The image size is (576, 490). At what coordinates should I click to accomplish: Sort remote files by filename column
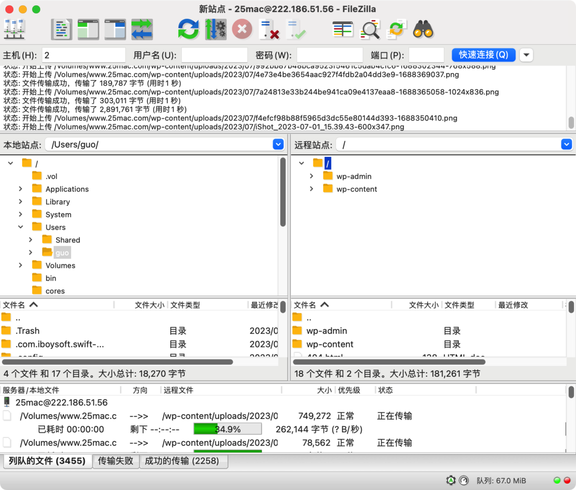pyautogui.click(x=341, y=305)
